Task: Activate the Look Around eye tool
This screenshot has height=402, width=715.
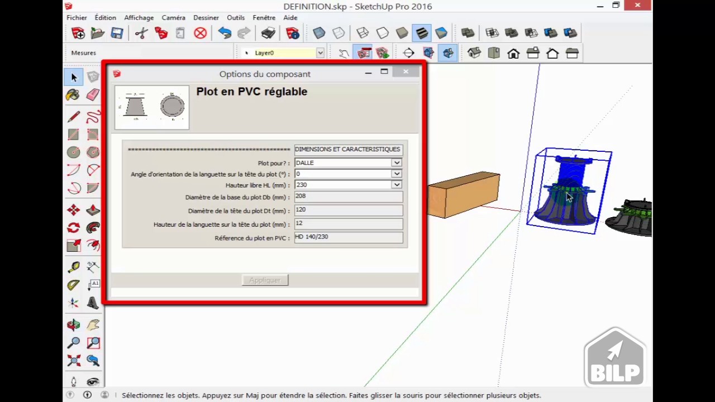Action: click(x=93, y=382)
